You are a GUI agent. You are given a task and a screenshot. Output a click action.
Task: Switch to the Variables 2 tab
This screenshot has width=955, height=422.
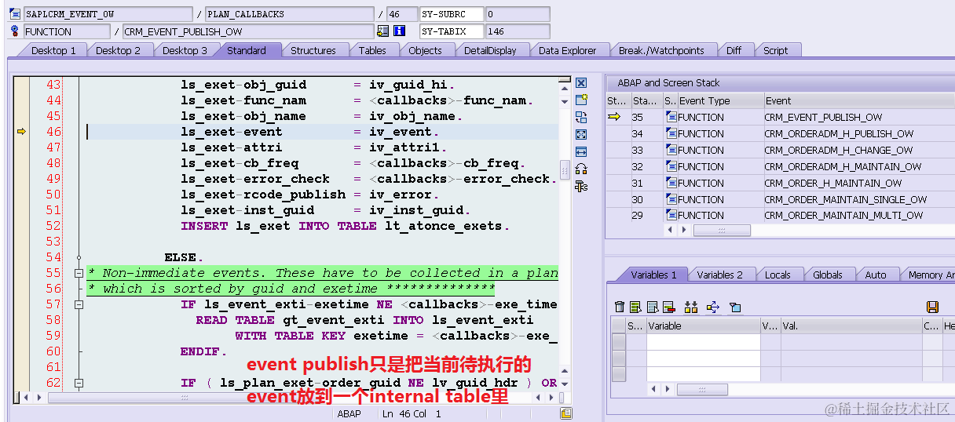click(x=719, y=275)
